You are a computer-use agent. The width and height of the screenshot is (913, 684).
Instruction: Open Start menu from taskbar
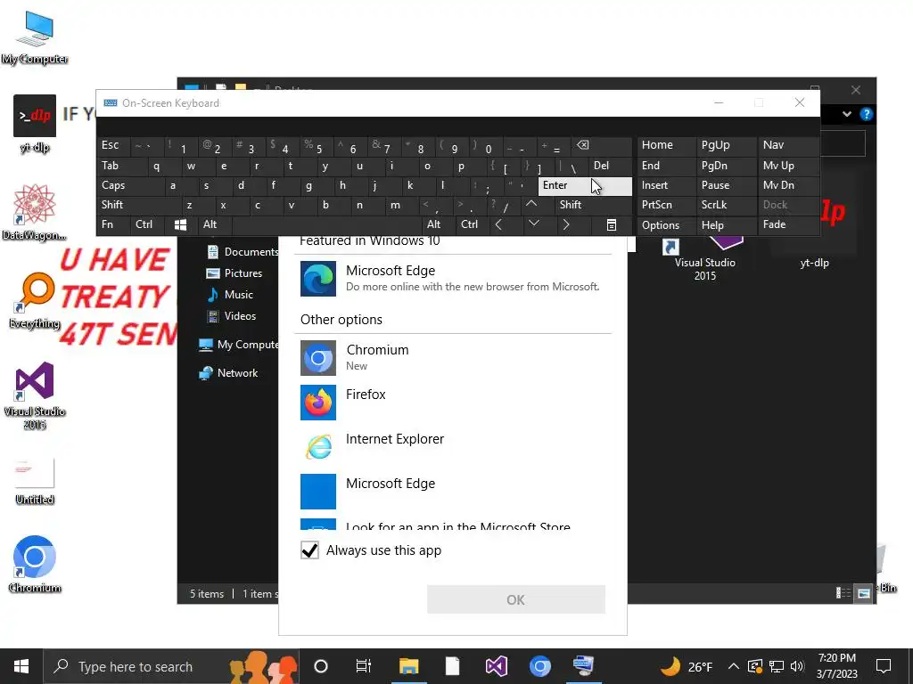pos(21,666)
